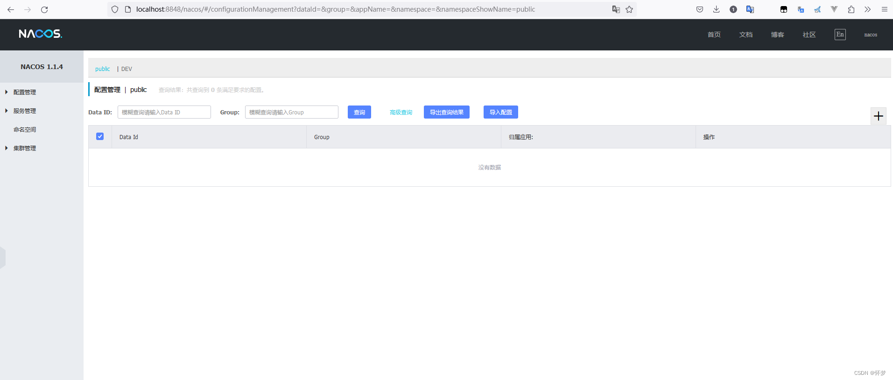Screen dimensions: 893x380
Task: Click the downward triangle extension icon
Action: pyautogui.click(x=834, y=9)
